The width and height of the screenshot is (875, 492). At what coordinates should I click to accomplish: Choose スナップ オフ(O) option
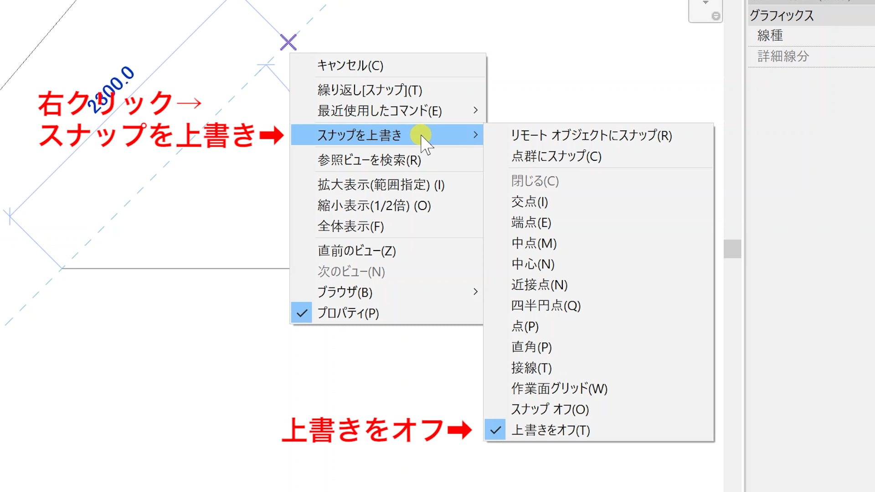(550, 409)
